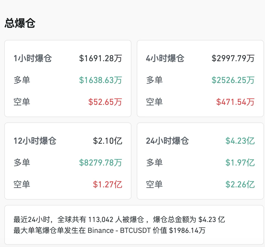This screenshot has height=247, width=265.
Task: Click the 1-hour long value $1638.63万
Action: coord(101,80)
